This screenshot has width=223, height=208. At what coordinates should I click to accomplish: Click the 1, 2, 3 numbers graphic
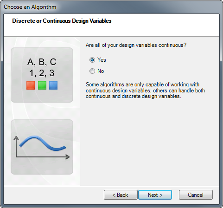tap(42, 73)
